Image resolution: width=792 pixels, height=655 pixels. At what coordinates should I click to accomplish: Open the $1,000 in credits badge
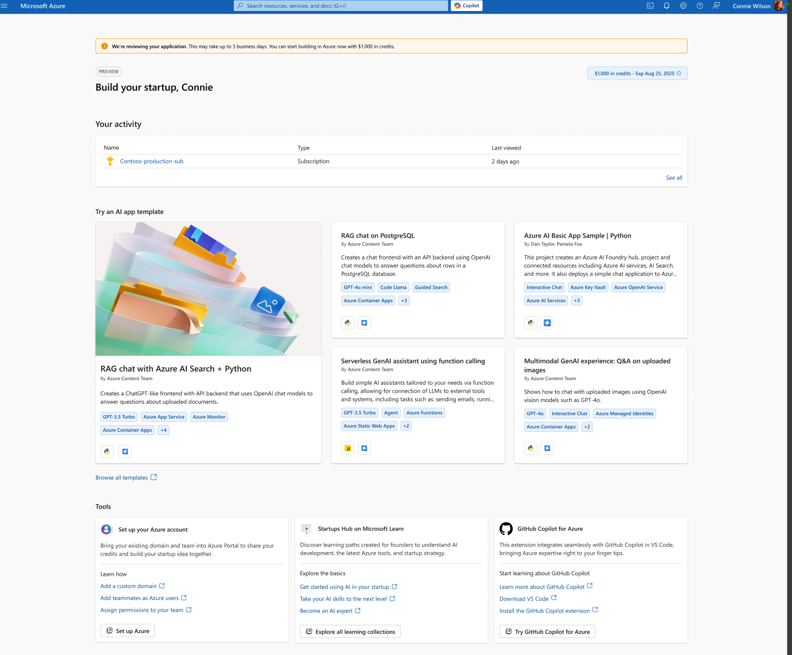click(x=638, y=73)
